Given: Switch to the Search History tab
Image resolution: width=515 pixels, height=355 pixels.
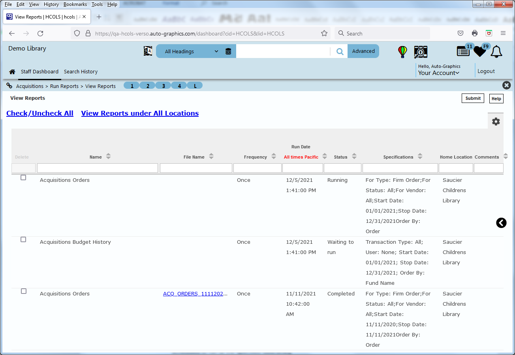Looking at the screenshot, I should (81, 72).
